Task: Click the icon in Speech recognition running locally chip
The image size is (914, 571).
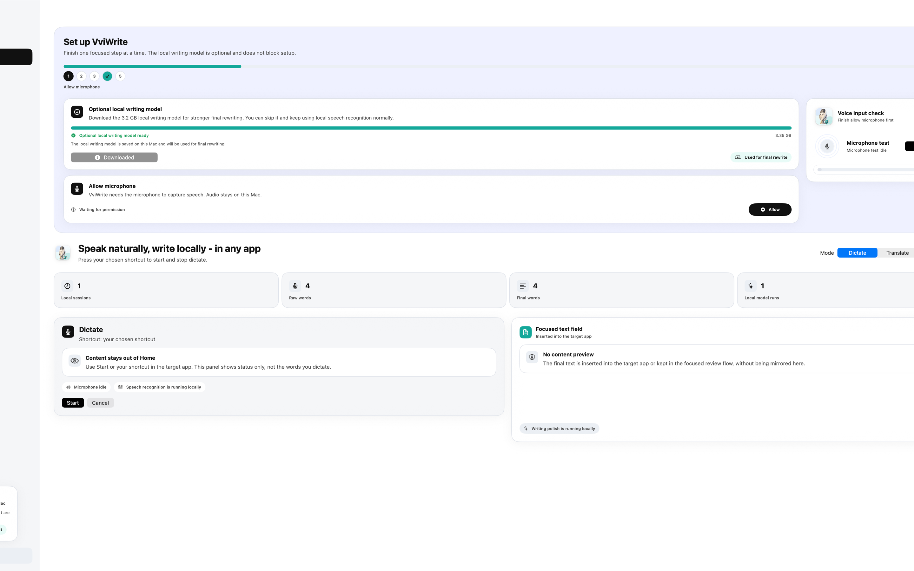Action: [x=121, y=387]
